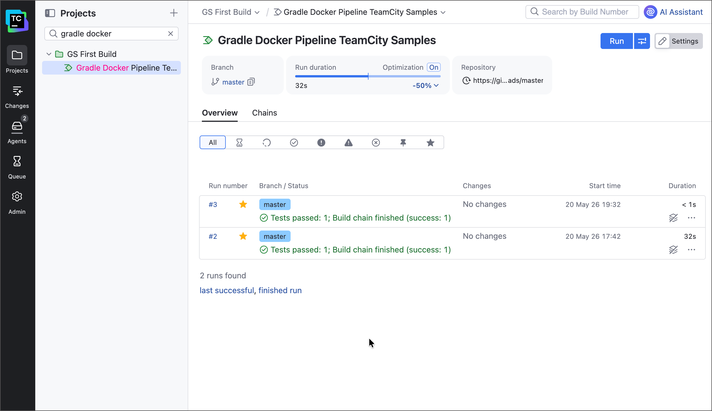Select Gradle Docker Pipeline tree item
The image size is (712, 411).
click(111, 68)
